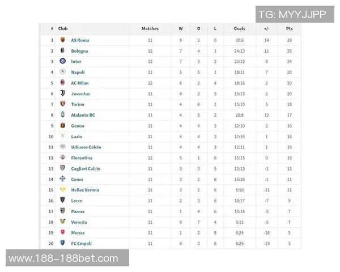
Task: Sort table by Pts column header
Action: pos(290,28)
